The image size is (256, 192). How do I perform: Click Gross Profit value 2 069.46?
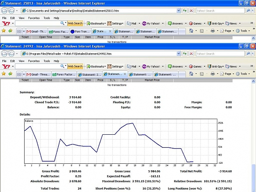click(x=75, y=171)
